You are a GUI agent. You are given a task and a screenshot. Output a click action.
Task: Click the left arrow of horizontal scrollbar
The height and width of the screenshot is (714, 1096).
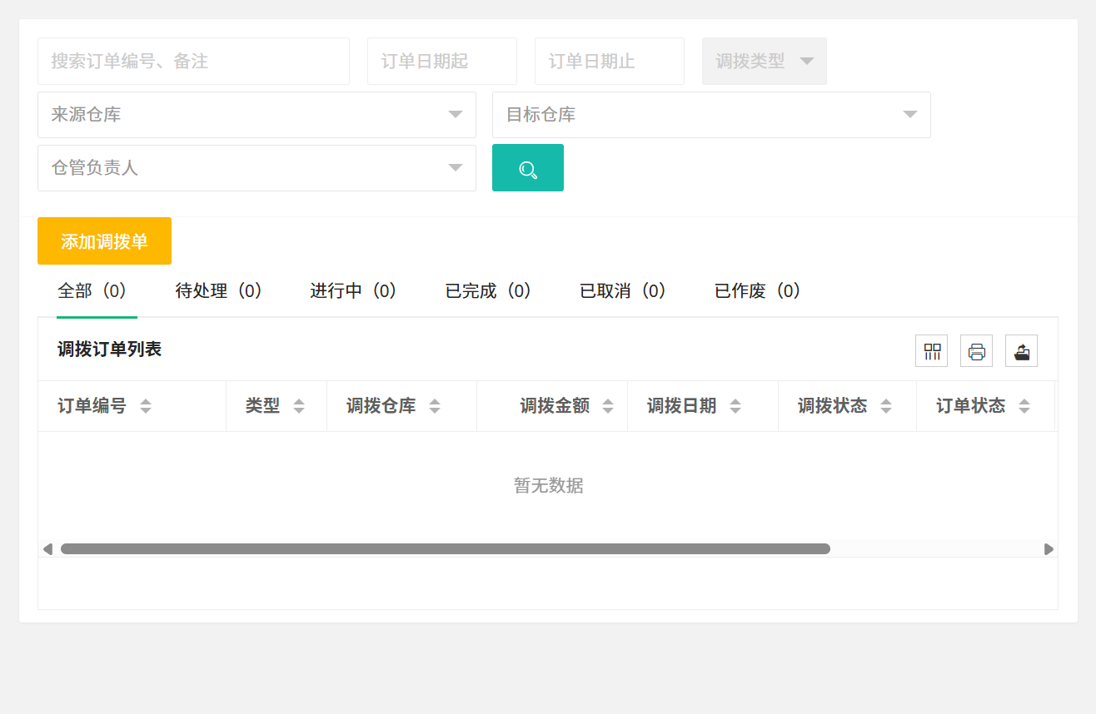click(x=47, y=549)
